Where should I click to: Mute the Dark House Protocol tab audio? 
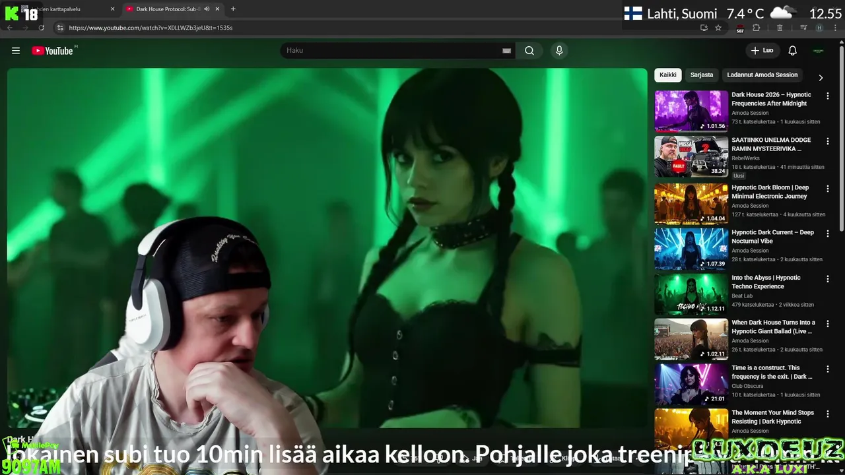coord(207,9)
